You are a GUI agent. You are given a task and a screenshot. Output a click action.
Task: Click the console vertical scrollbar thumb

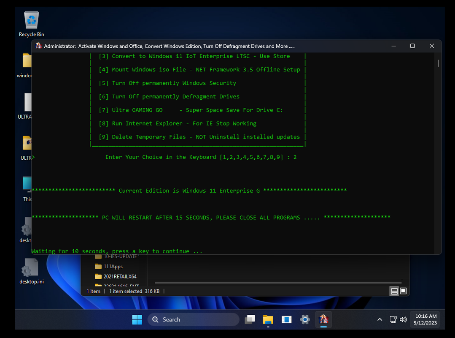(438, 63)
